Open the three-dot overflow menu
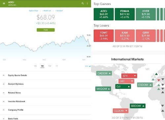This screenshot has height=120, width=165. (x=87, y=3)
